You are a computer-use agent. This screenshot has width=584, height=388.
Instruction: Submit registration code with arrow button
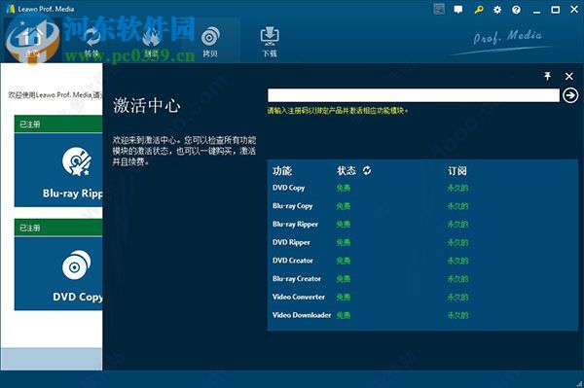click(570, 95)
